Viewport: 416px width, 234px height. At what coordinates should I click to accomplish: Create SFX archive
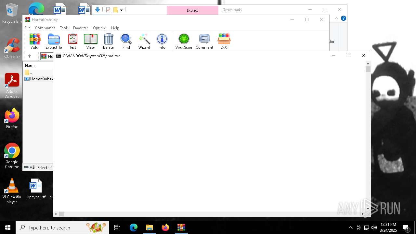(224, 41)
